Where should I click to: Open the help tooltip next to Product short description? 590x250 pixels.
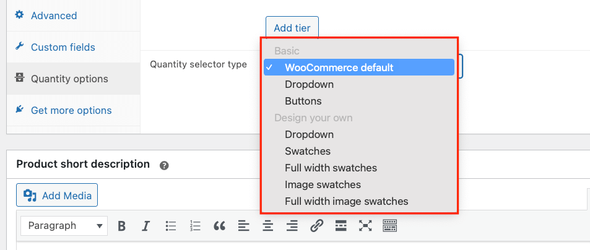click(163, 165)
